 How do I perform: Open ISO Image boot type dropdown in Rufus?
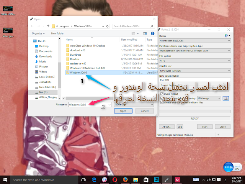[x=209, y=98]
